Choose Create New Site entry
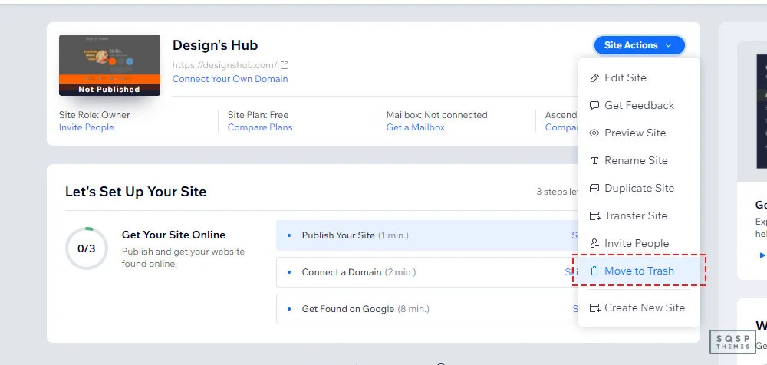 [x=639, y=307]
